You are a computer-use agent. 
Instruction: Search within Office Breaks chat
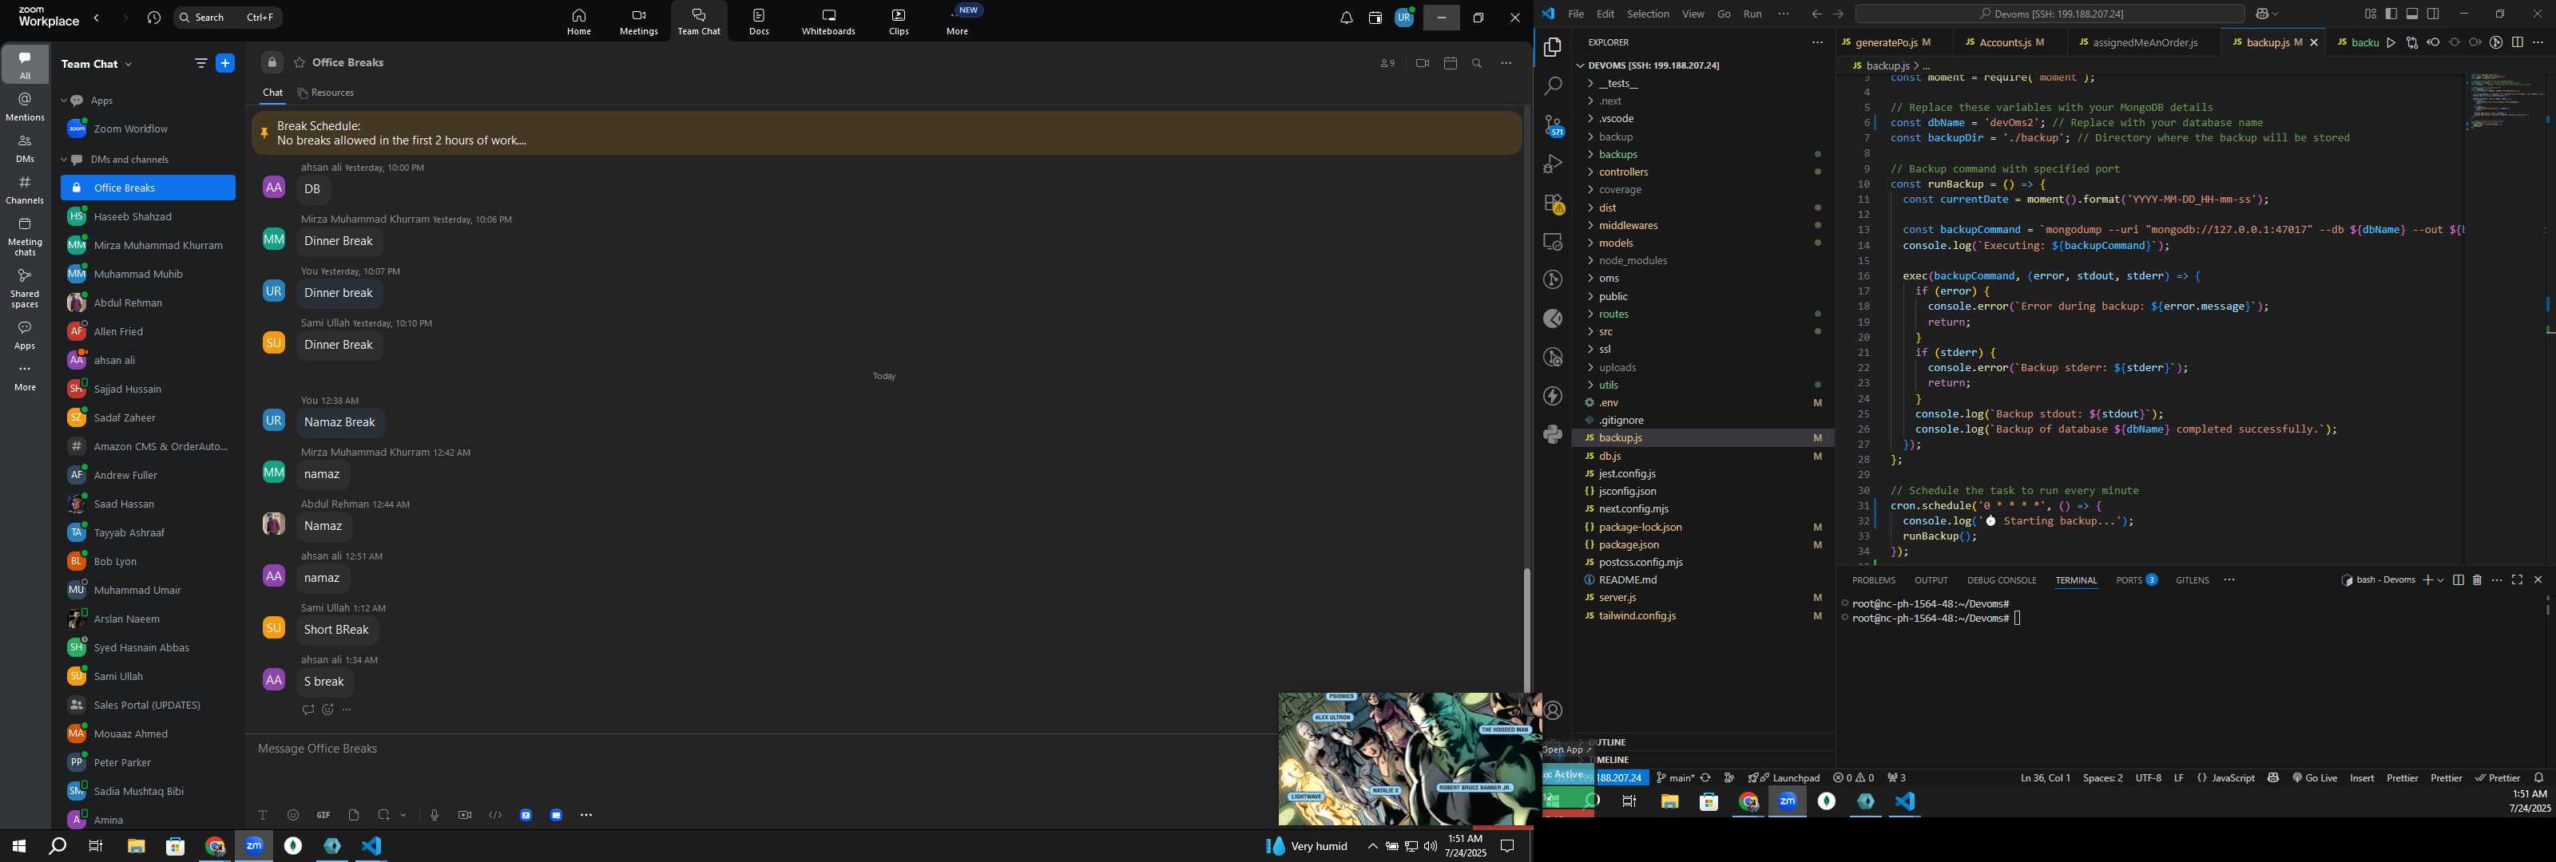[1478, 62]
